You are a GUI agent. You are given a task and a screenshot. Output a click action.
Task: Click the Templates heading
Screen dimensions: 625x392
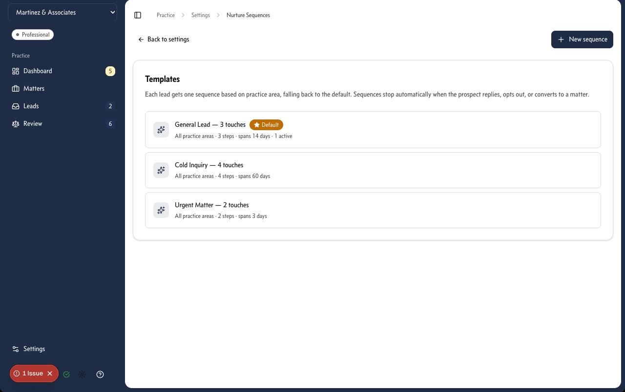point(163,79)
